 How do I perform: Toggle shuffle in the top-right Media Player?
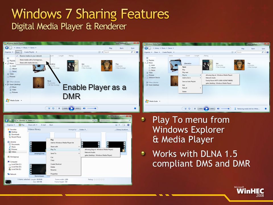[186, 109]
